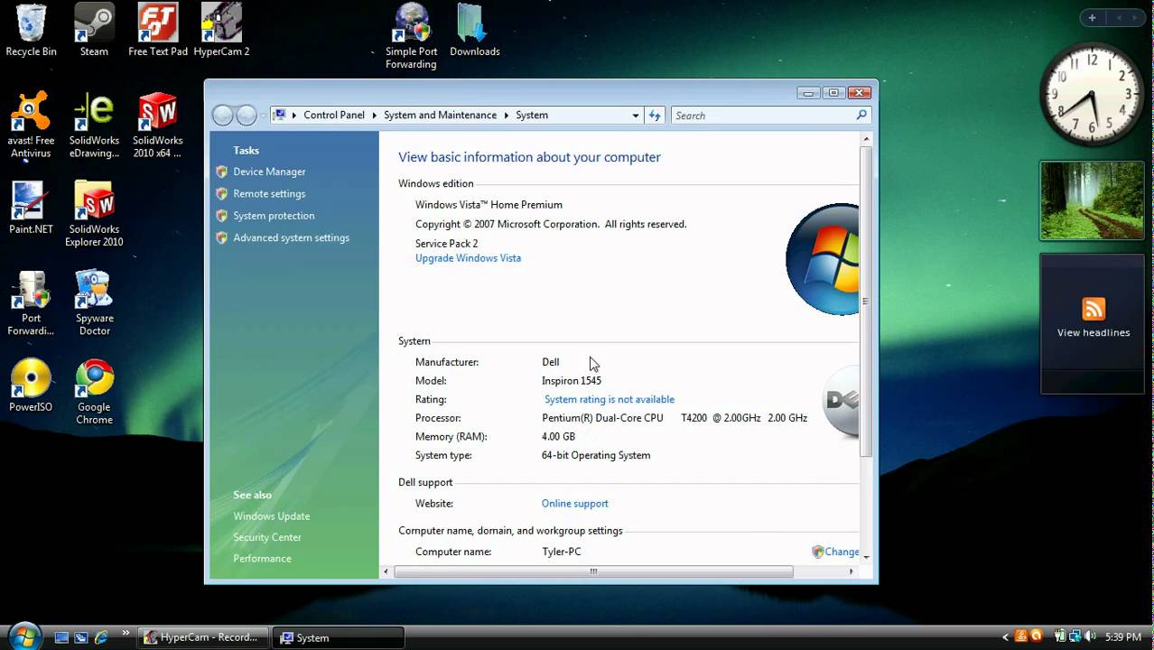Viewport: 1154px width, 650px height.
Task: Launch SolidWorks 2010 x64 shortcut
Action: [x=158, y=125]
